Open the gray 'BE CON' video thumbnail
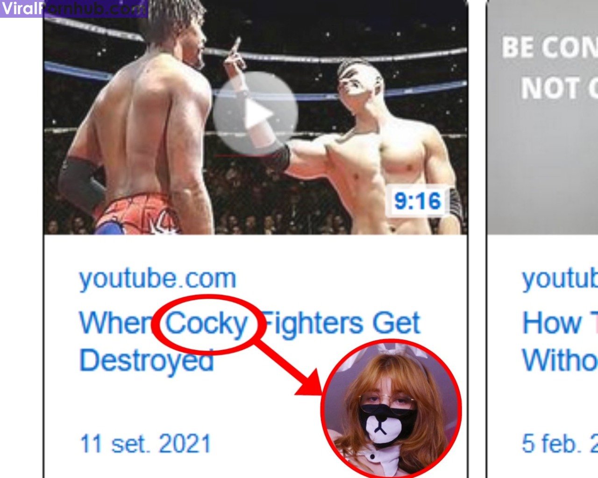The width and height of the screenshot is (598, 478). click(542, 117)
